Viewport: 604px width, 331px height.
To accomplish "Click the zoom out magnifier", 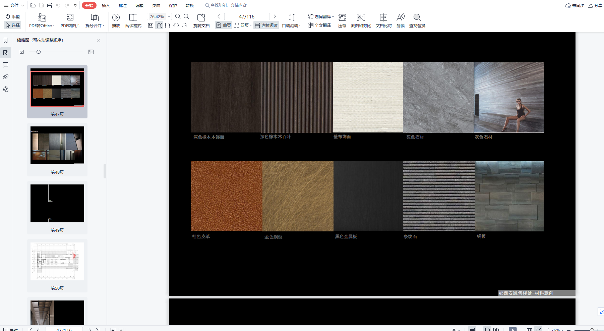I will [178, 16].
